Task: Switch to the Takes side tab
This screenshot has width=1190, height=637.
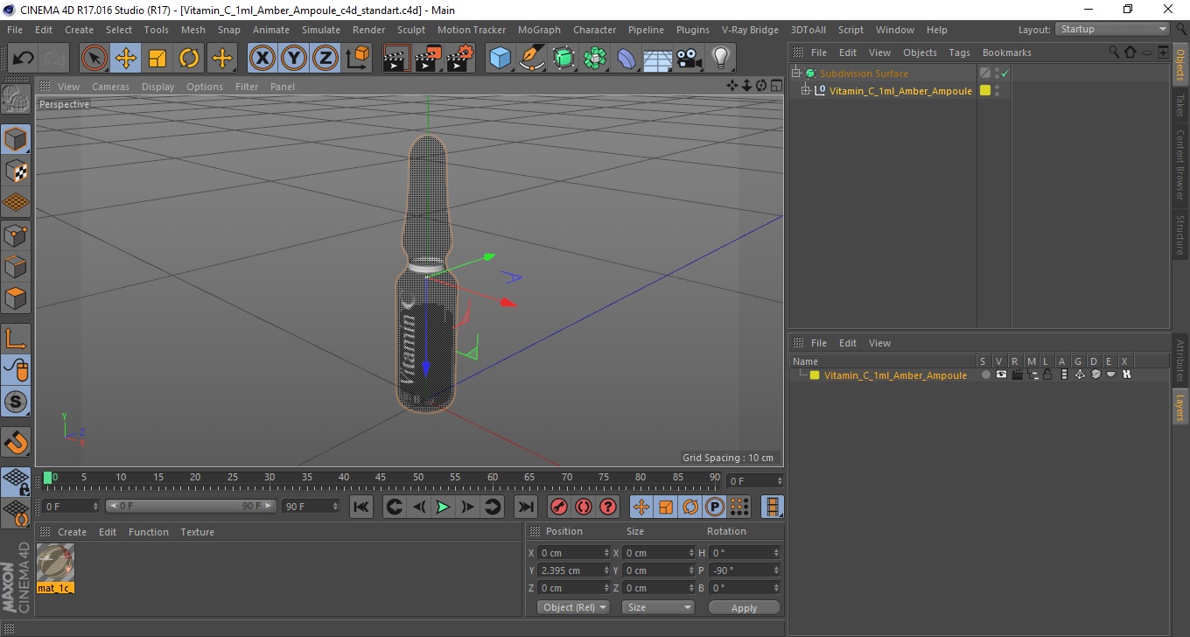Action: [x=1180, y=106]
